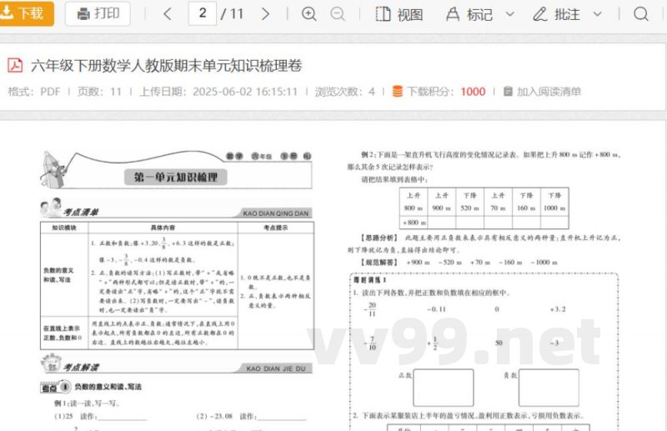Screen dimensions: 667x431
Task: Click the 浏览次数: 4 view count
Action: point(345,92)
